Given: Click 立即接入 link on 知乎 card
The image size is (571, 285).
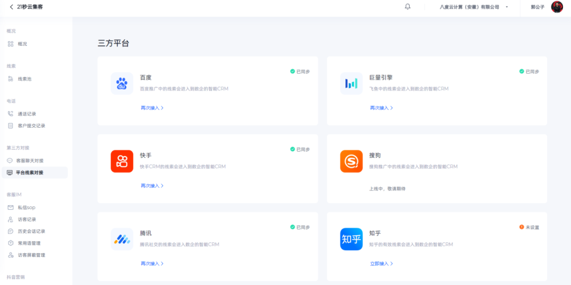Looking at the screenshot, I should [381, 263].
